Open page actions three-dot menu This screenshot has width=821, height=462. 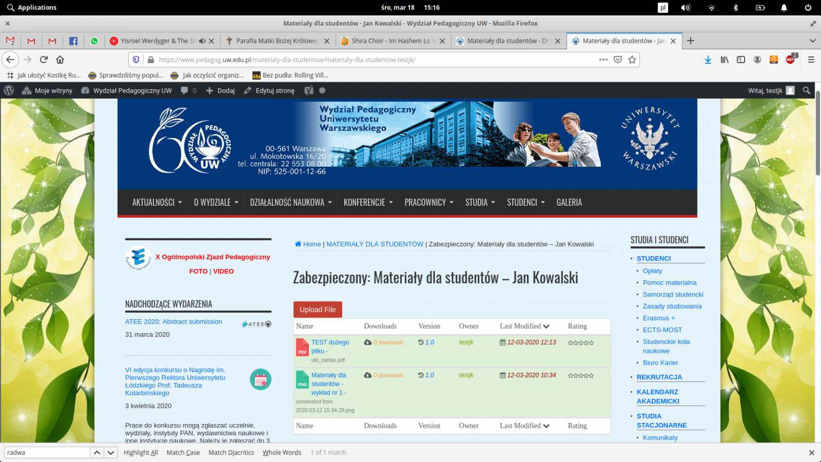603,59
